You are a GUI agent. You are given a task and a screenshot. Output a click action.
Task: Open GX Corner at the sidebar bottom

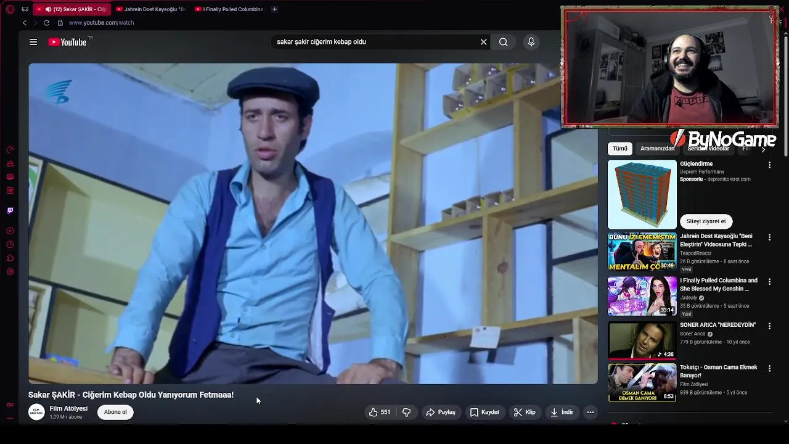tap(10, 405)
